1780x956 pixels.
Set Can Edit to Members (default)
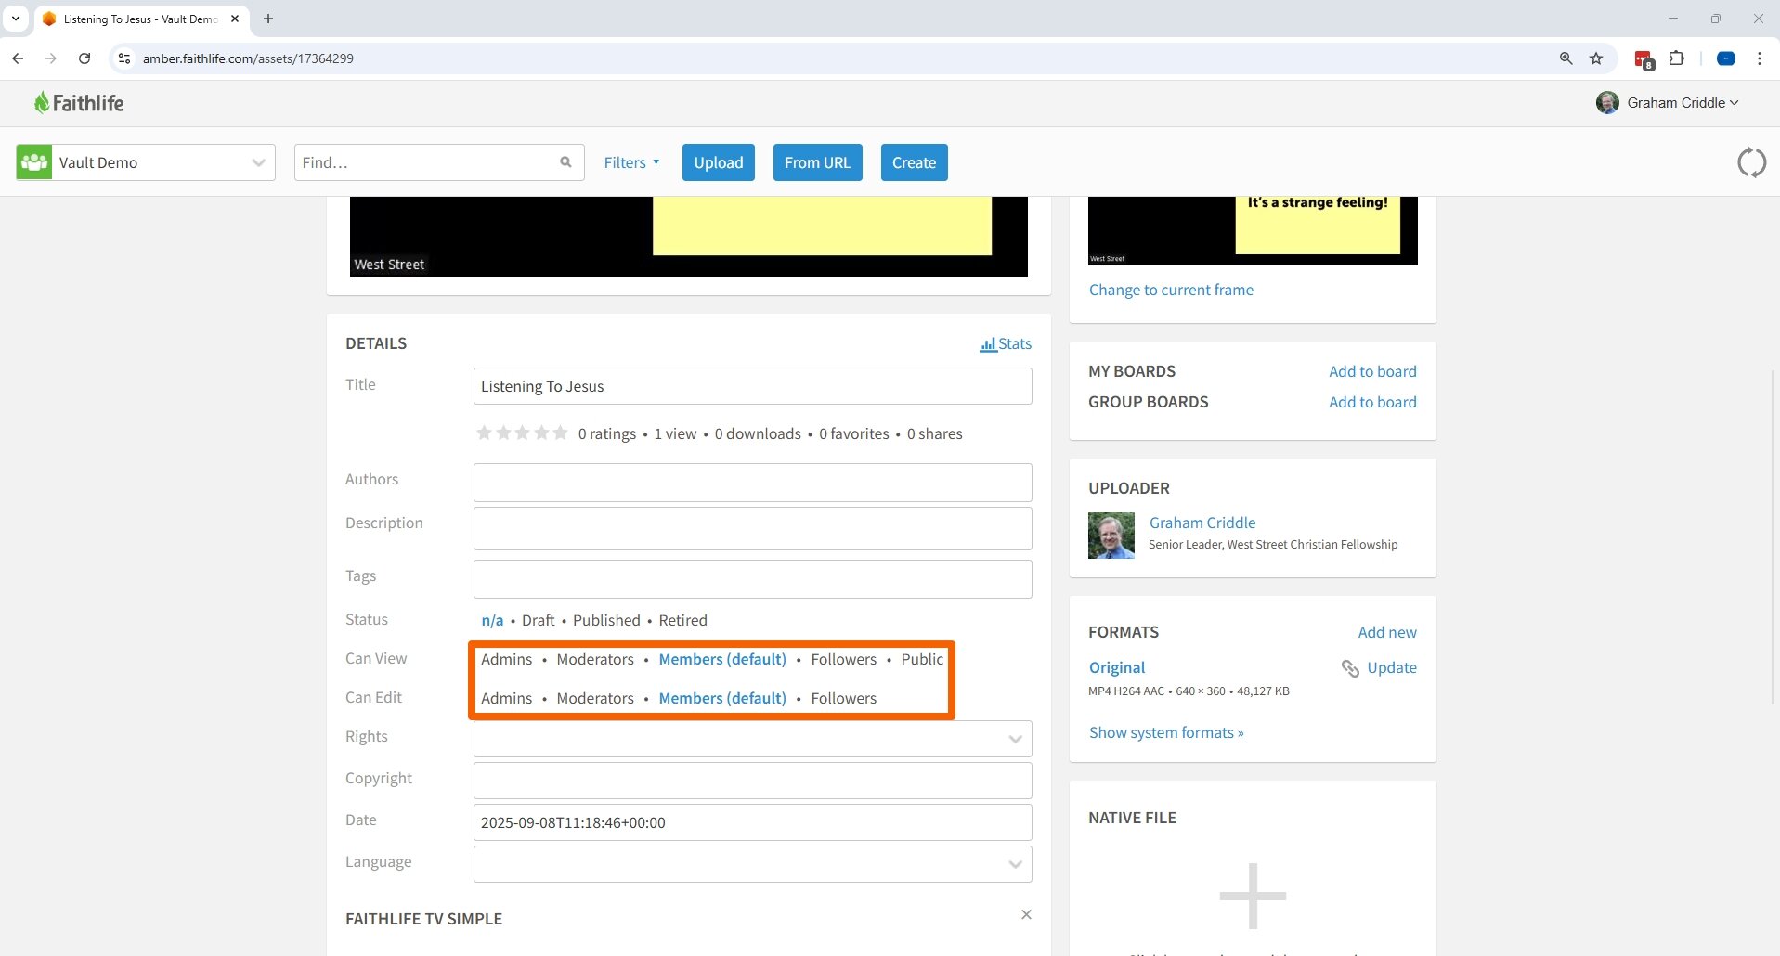coord(722,698)
